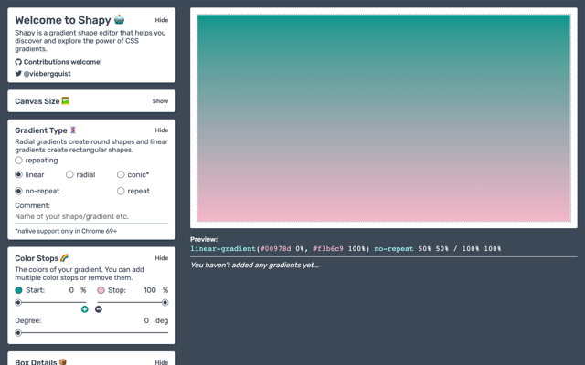
Task: Hide the Gradient Type panel
Action: pos(162,130)
